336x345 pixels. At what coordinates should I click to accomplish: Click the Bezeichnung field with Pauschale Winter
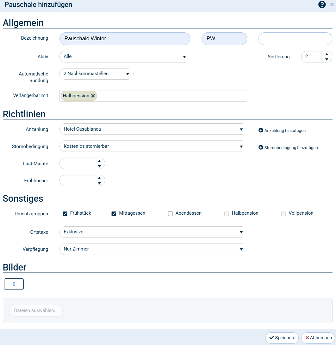point(125,39)
